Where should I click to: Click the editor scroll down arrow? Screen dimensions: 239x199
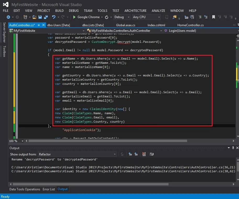pyautogui.click(x=238, y=136)
